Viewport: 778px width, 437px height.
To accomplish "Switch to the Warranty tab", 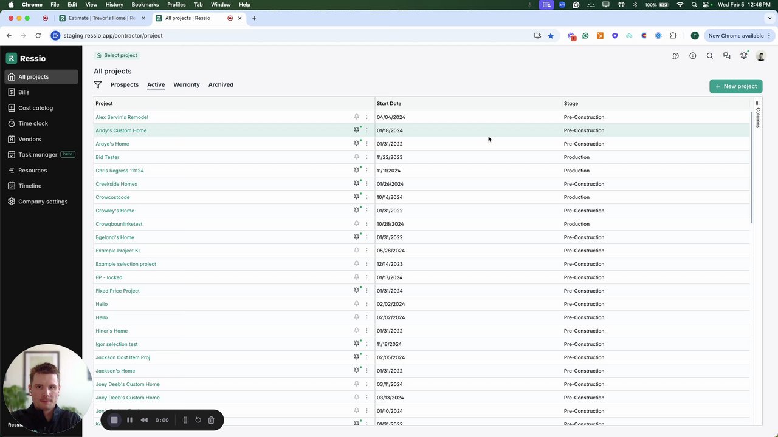I will [x=187, y=84].
